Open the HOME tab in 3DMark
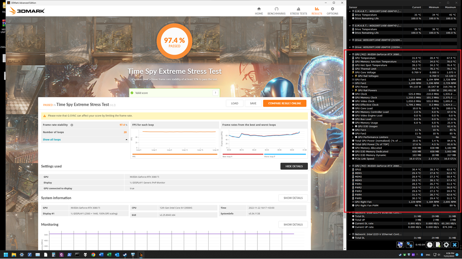The width and height of the screenshot is (462, 259). coord(259,11)
